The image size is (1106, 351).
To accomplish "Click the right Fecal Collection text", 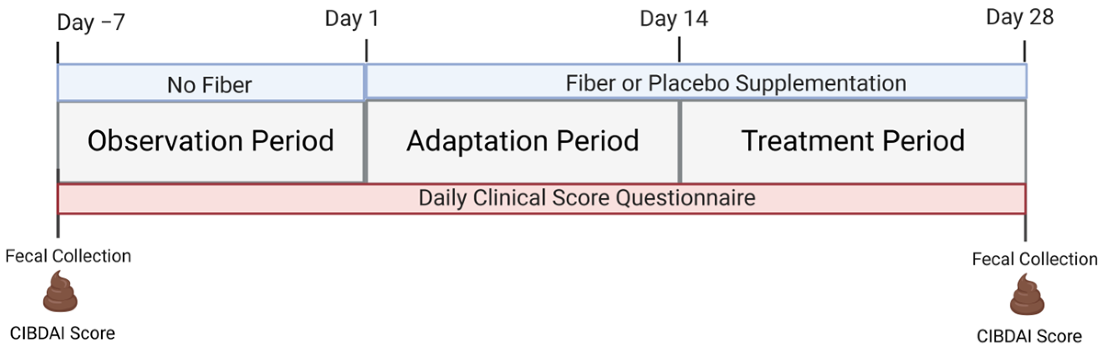I will [x=1034, y=259].
